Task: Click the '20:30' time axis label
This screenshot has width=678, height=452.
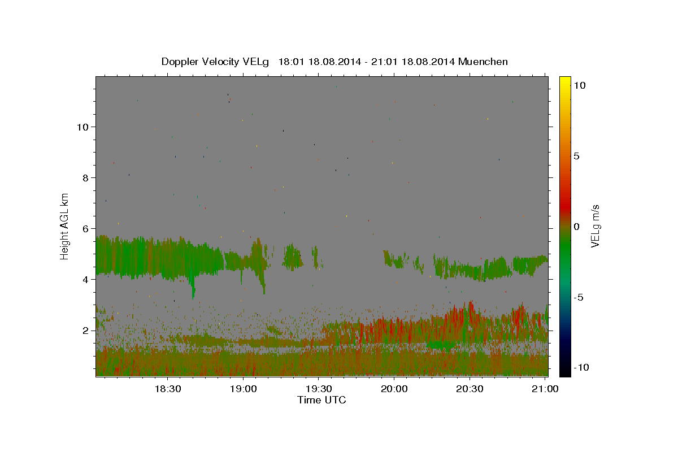Action: 469,389
